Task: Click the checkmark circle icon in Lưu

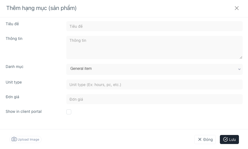Action: 225,139
